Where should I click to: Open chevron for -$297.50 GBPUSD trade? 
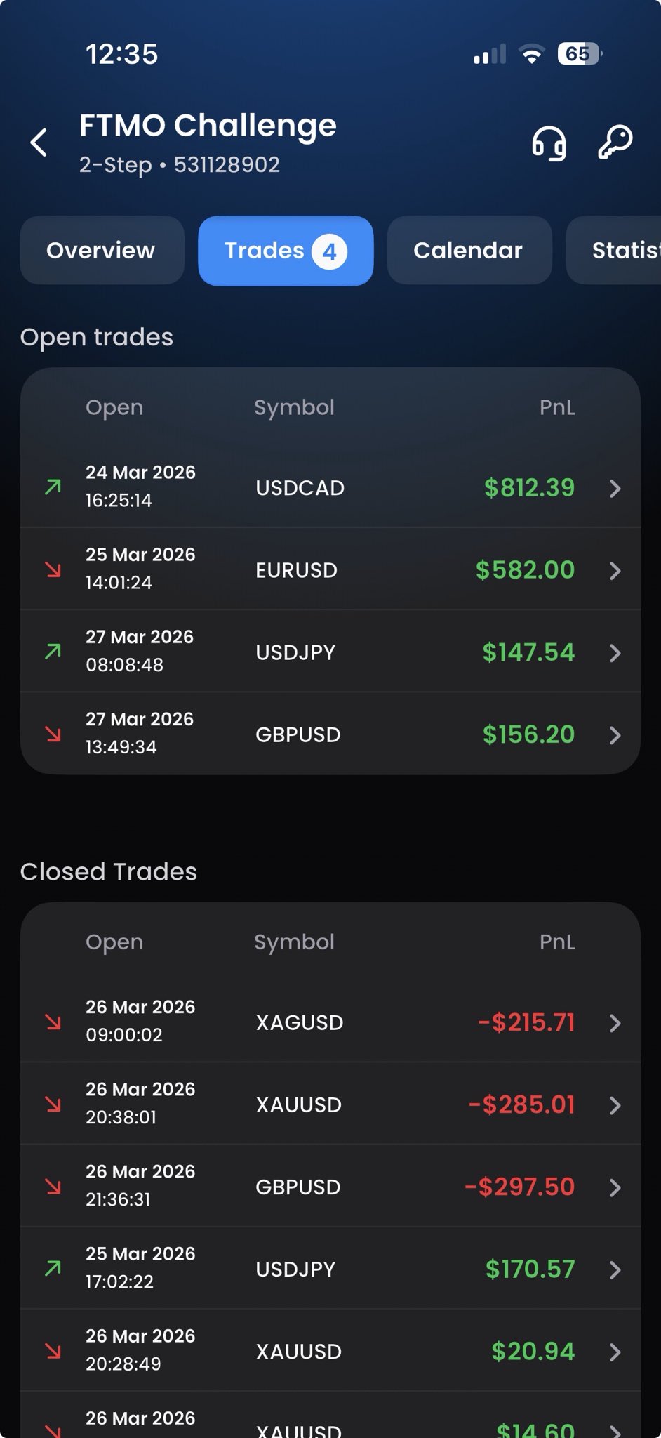615,1187
